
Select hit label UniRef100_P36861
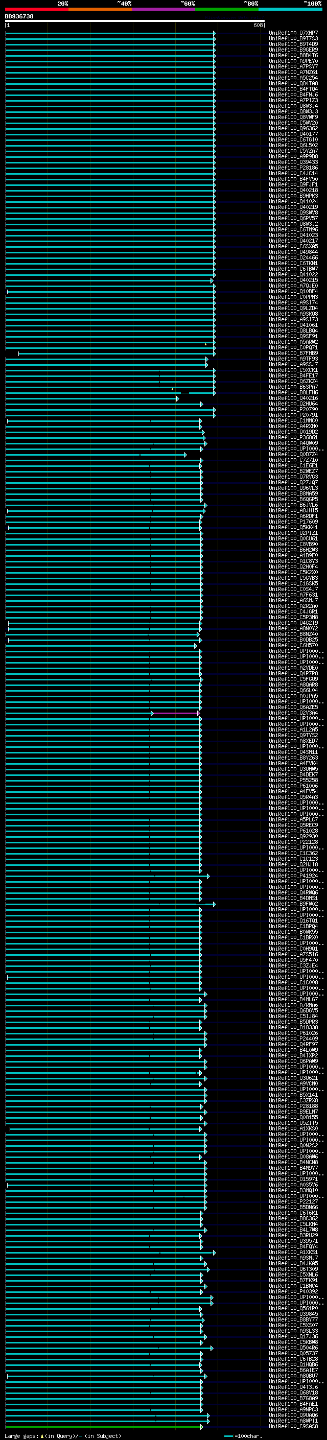(x=293, y=437)
